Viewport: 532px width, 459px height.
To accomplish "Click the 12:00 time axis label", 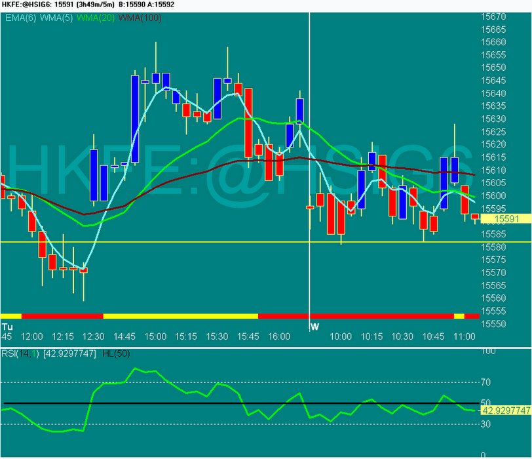I will click(32, 337).
